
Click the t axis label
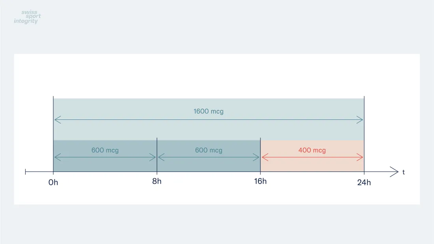pyautogui.click(x=404, y=172)
